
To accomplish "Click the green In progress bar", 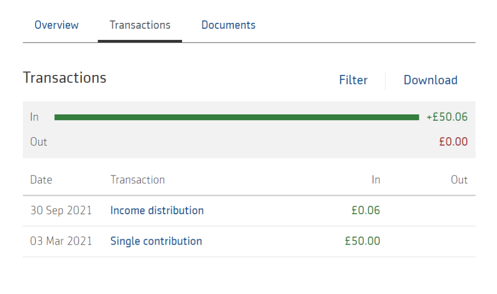I will pos(237,117).
